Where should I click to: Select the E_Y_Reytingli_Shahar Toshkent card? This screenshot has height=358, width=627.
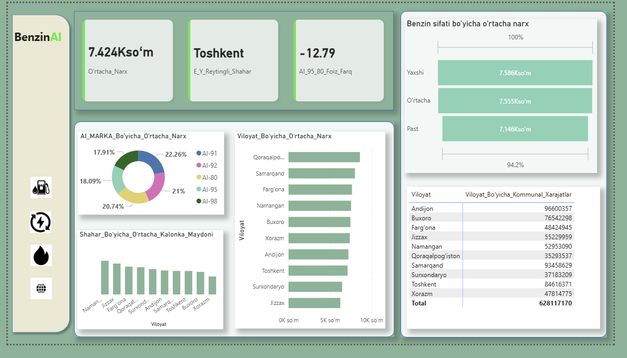[x=234, y=60]
